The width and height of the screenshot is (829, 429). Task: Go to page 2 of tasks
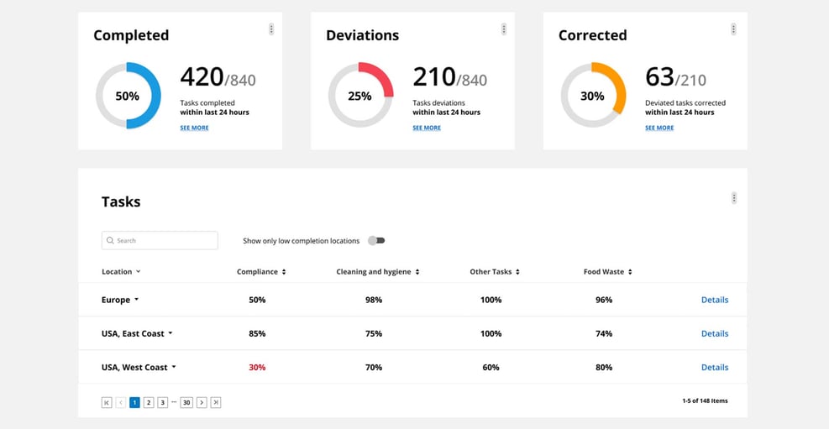[149, 402]
